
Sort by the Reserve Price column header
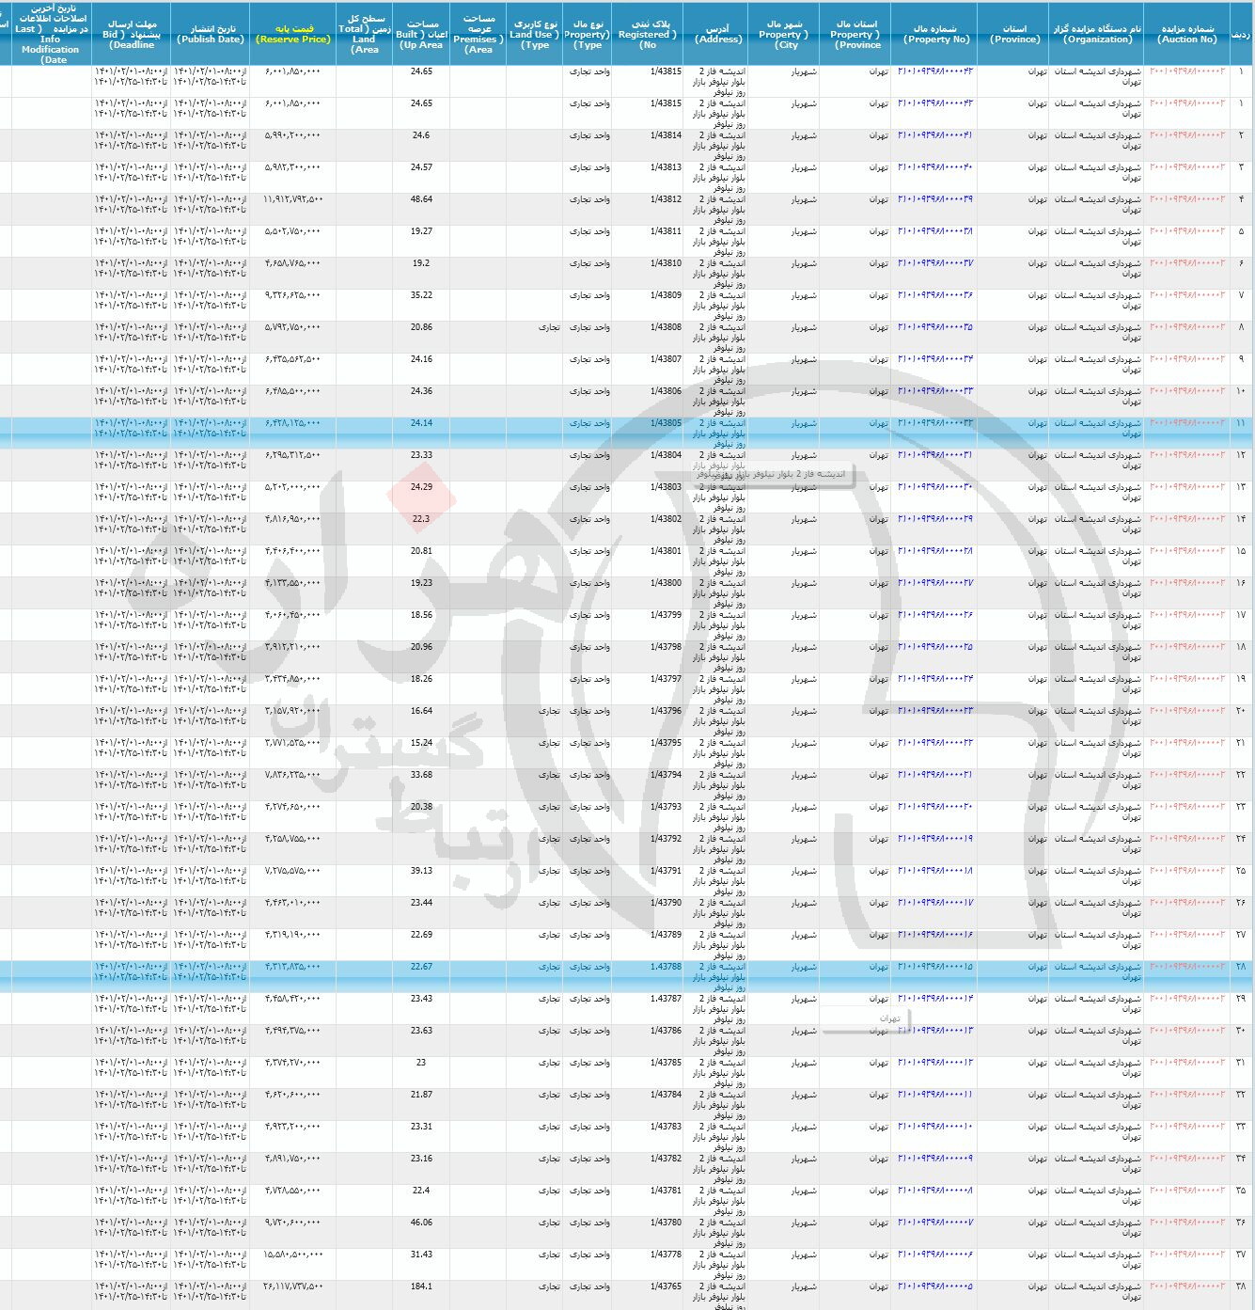tap(294, 34)
